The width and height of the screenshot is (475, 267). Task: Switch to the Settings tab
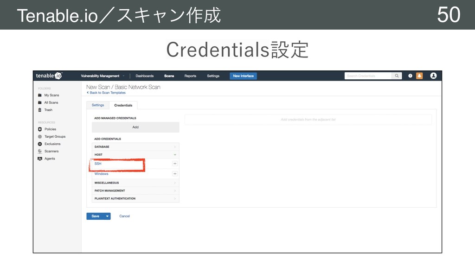98,105
